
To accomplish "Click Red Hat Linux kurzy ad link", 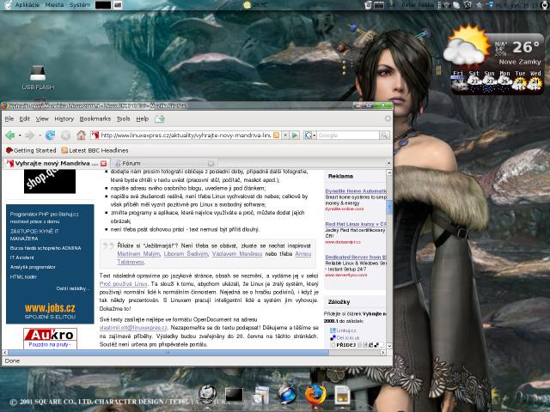I will pos(356,224).
